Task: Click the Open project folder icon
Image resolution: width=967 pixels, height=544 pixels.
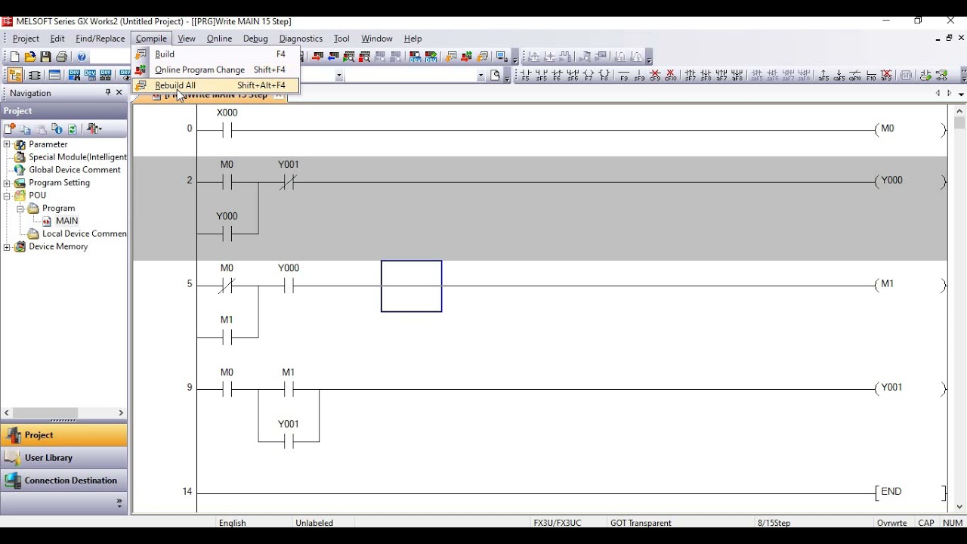Action: pos(30,57)
